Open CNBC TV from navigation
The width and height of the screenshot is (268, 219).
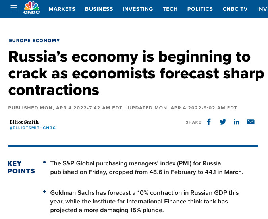235,9
